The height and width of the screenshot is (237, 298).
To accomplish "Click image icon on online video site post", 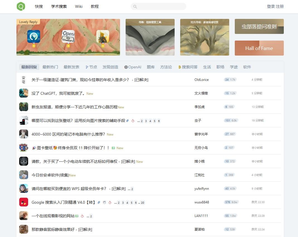I will 77,216.
